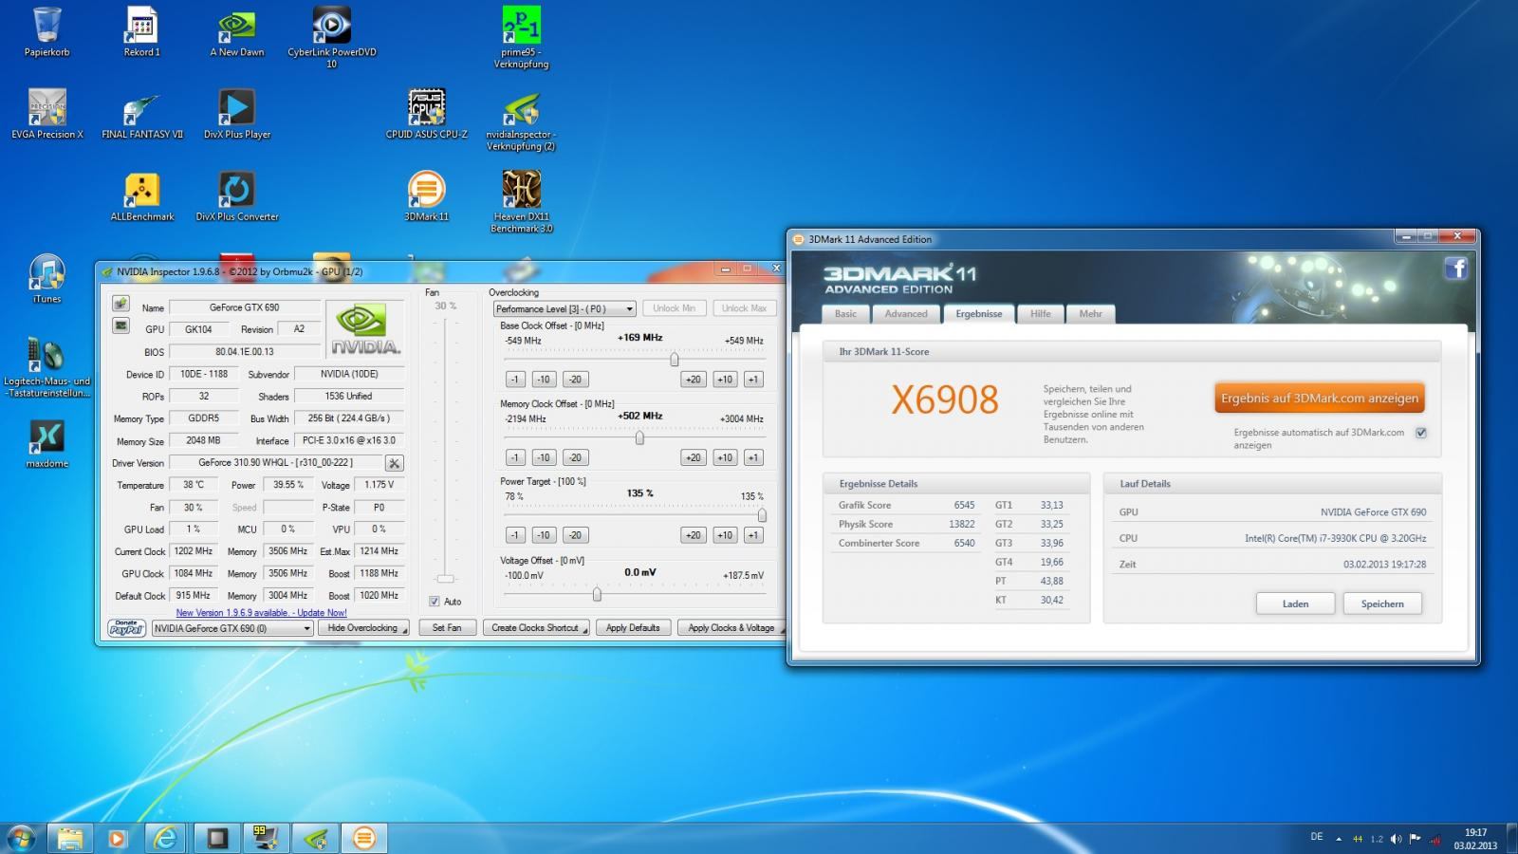Open the Performance Level [3] dropdown
Screen dimensions: 1518x854
click(x=565, y=308)
